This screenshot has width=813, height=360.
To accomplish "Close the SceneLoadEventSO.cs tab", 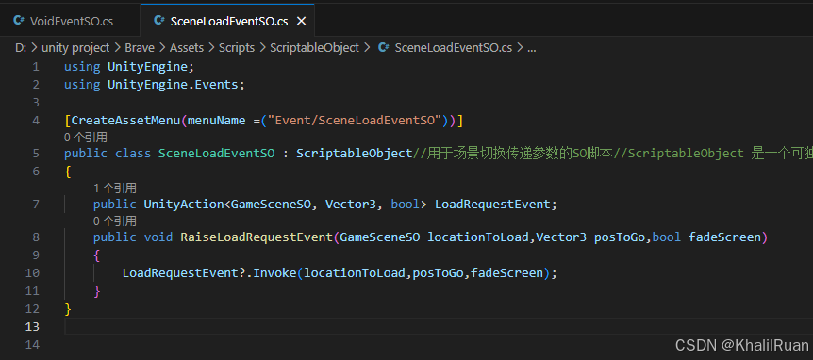I will click(301, 22).
